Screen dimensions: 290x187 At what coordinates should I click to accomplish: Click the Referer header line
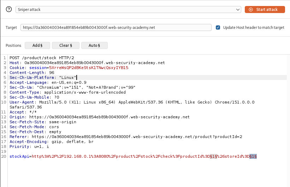(x=126, y=137)
